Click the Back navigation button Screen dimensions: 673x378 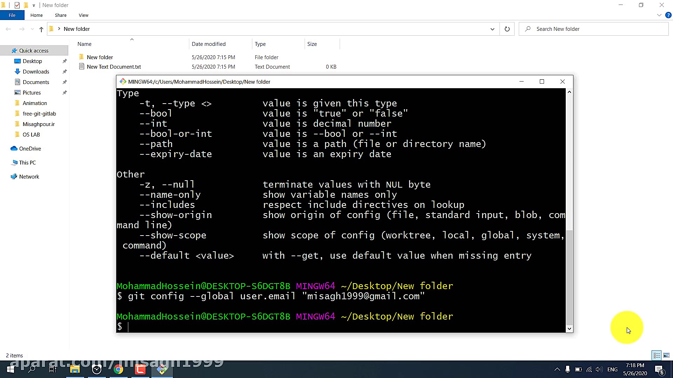tap(8, 29)
